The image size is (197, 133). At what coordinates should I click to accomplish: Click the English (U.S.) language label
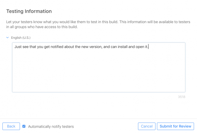(x=21, y=38)
